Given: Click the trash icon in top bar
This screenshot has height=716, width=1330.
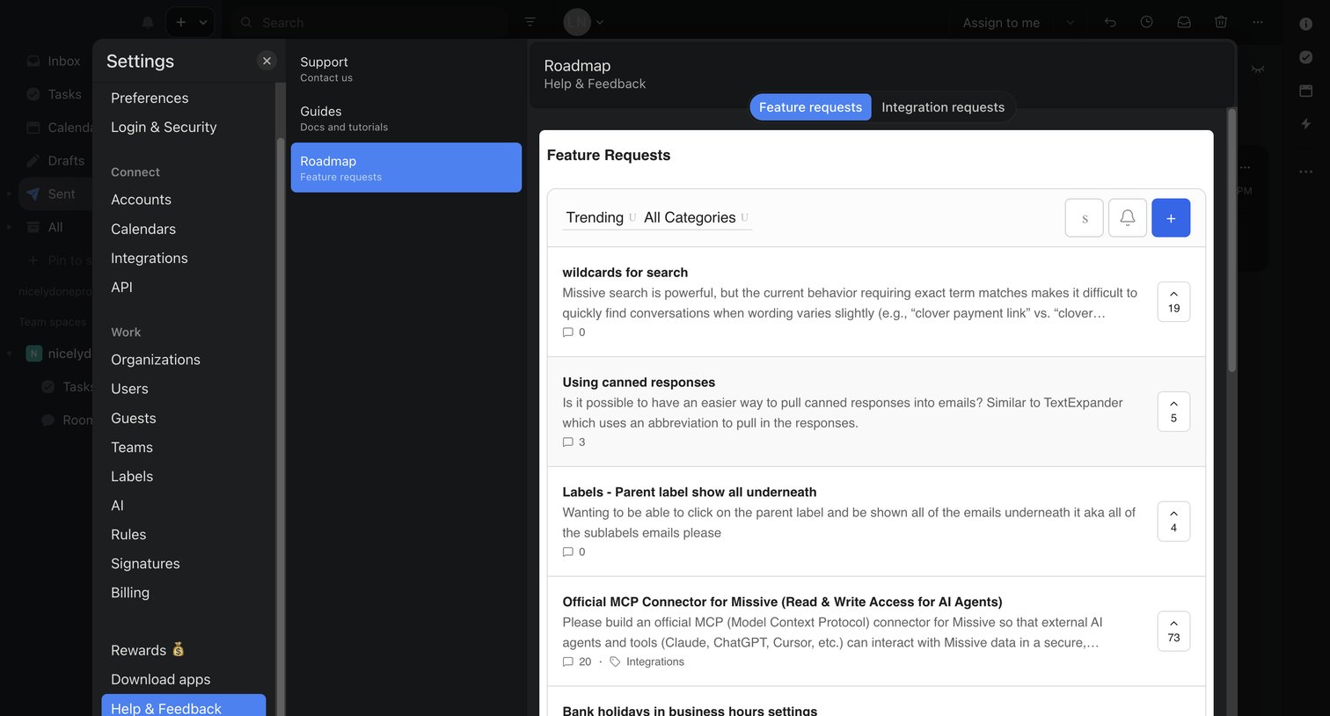Looking at the screenshot, I should pyautogui.click(x=1221, y=22).
